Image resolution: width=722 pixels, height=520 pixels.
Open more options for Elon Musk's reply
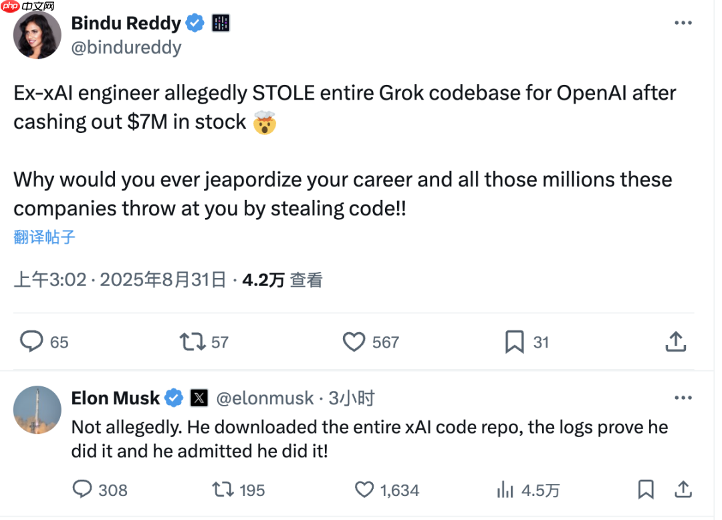[x=683, y=397]
